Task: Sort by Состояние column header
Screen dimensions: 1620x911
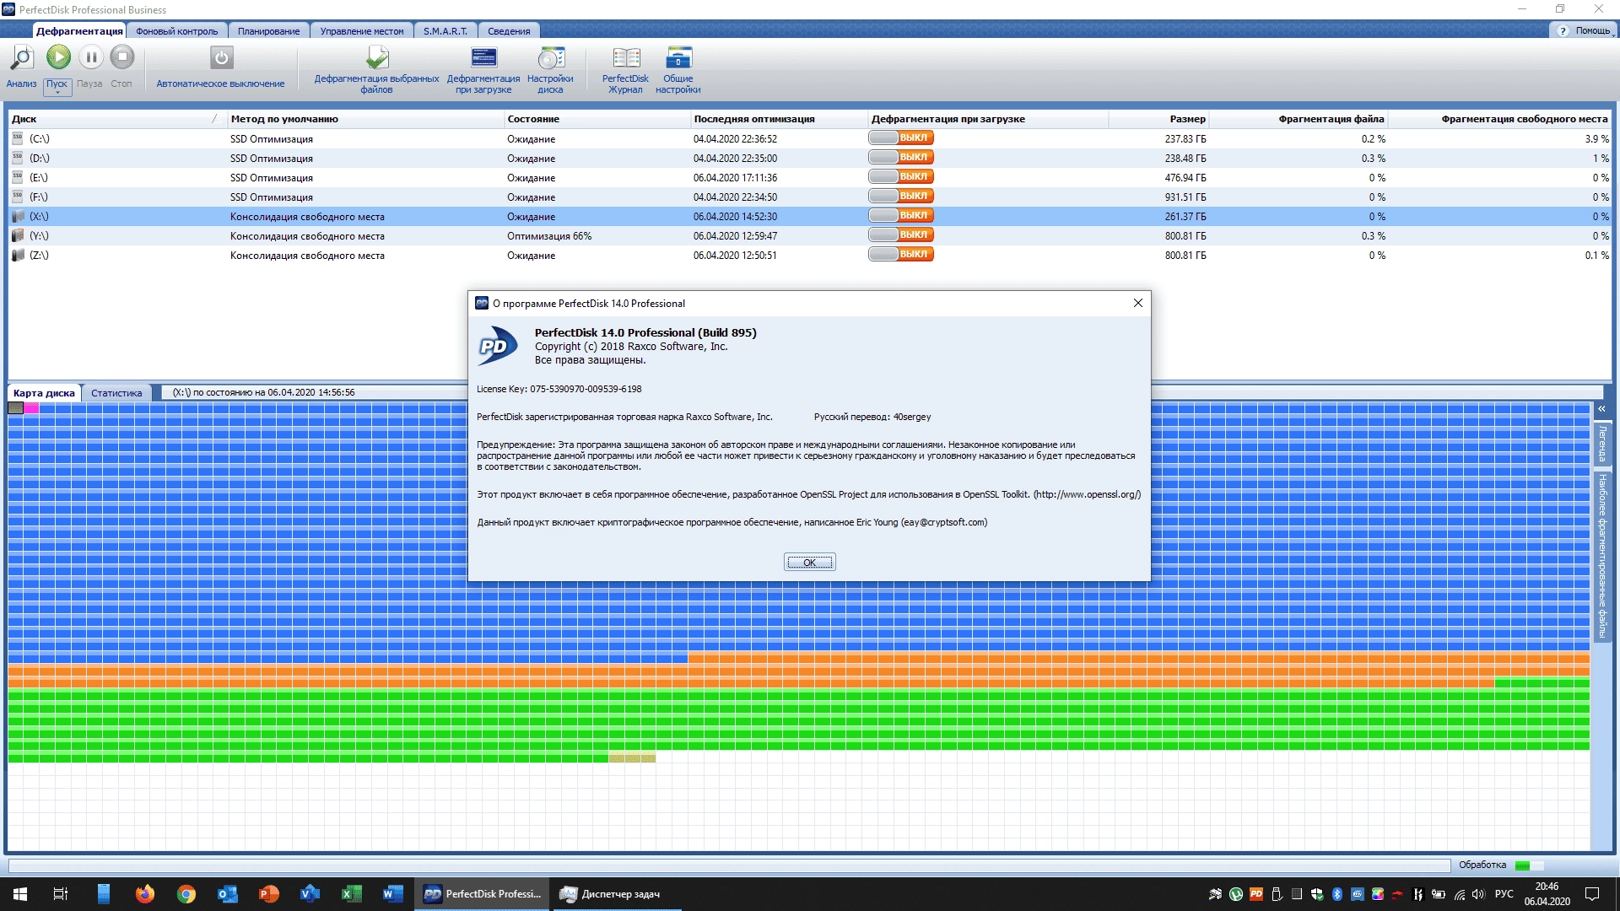Action: [x=597, y=119]
